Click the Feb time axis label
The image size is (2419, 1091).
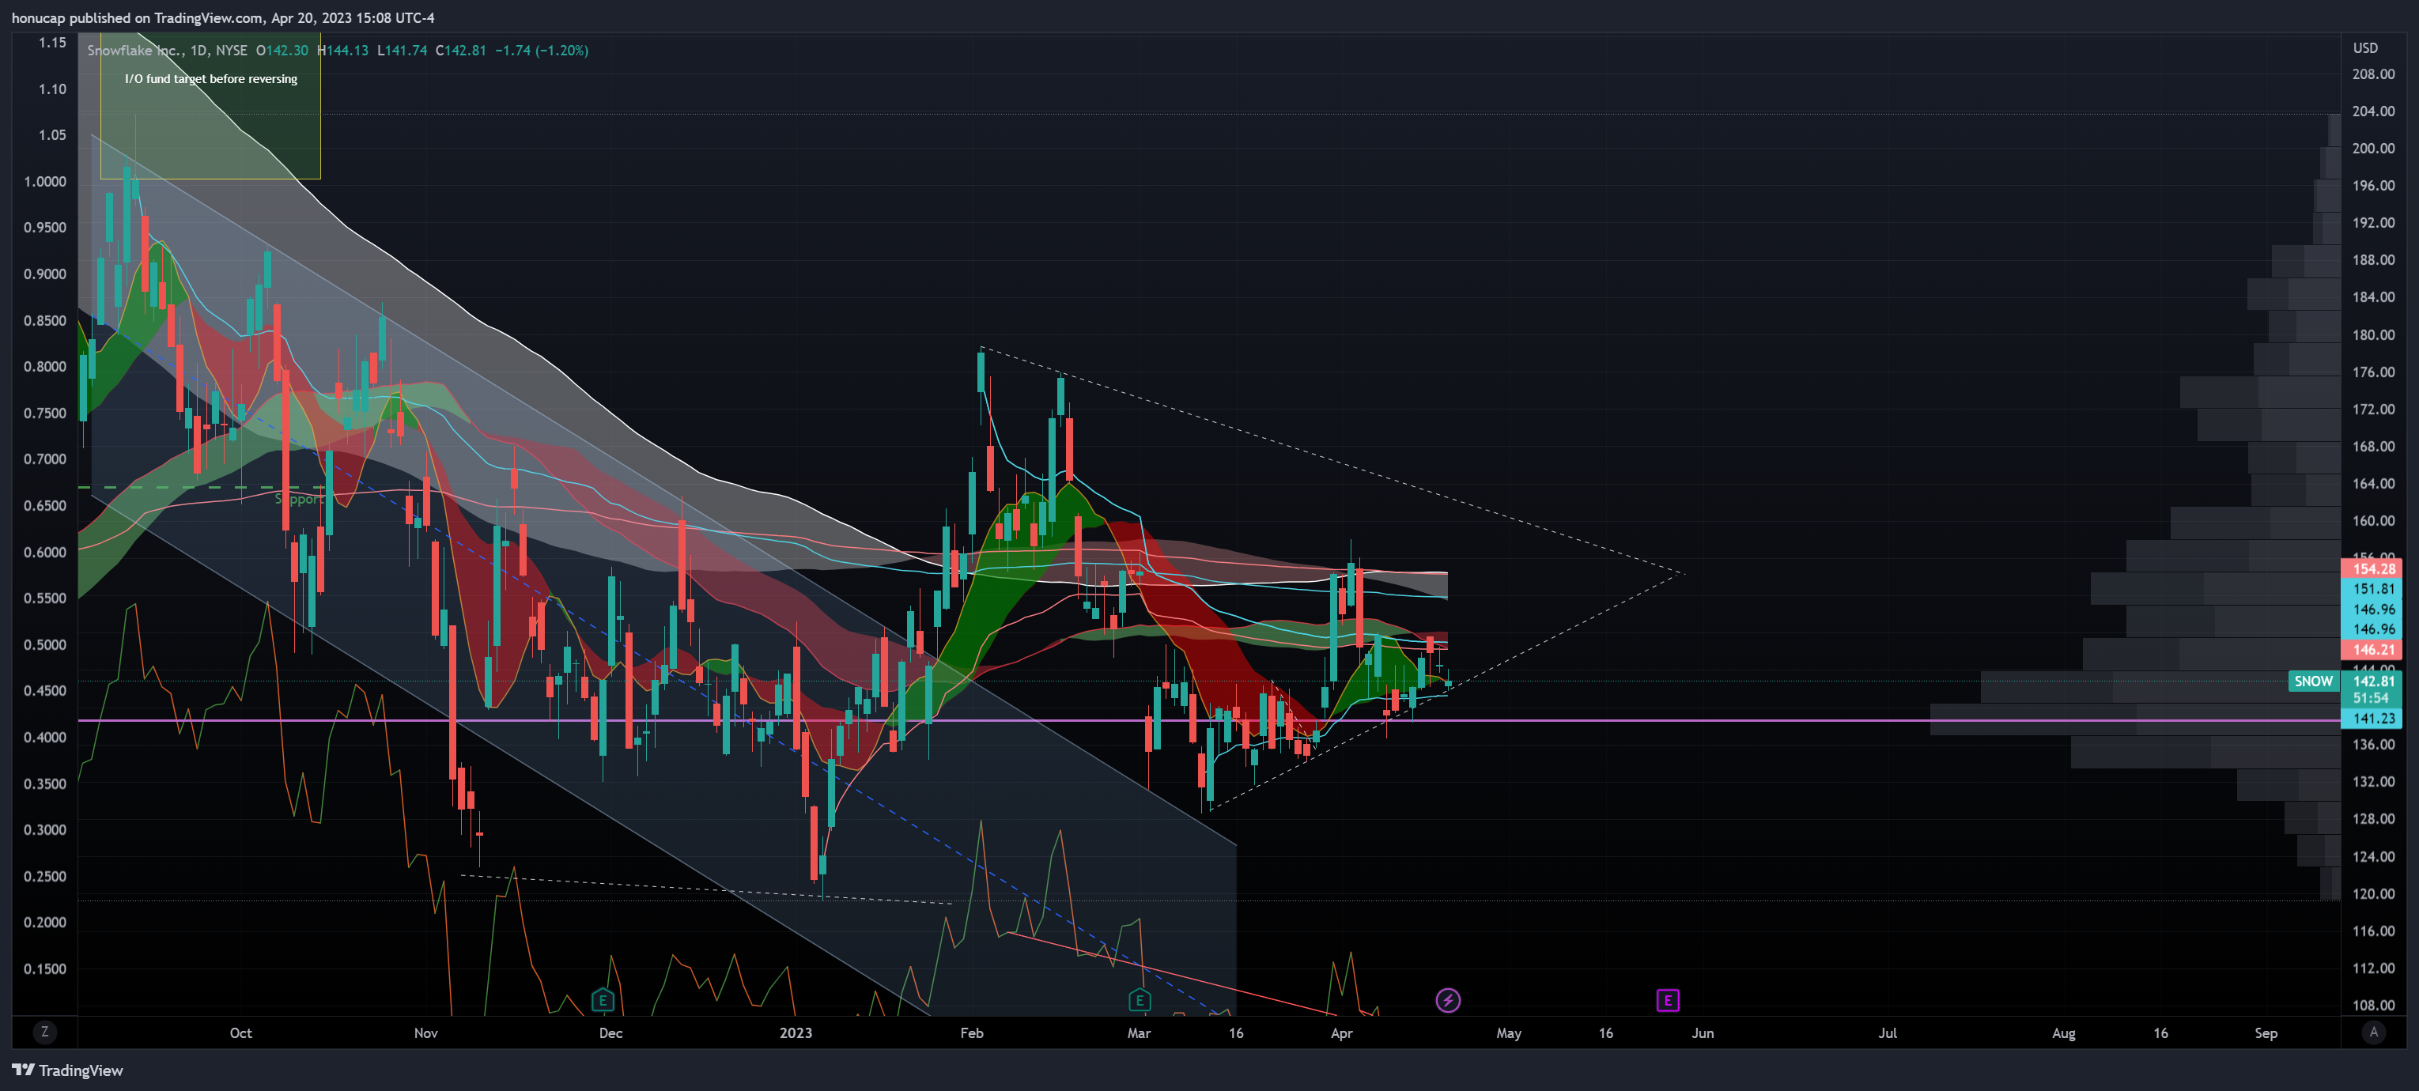pos(972,1032)
